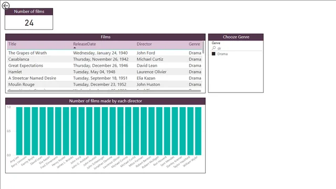The width and height of the screenshot is (336, 189).
Task: Click director cell 'Elia Kazan' in Films table
Action: (x=146, y=78)
